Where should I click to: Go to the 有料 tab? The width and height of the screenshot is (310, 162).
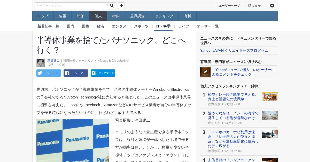point(188,16)
